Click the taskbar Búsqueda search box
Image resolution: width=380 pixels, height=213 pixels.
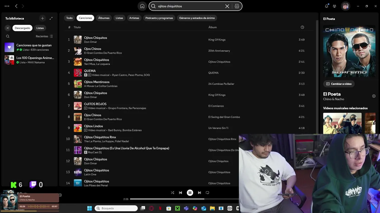(116, 208)
